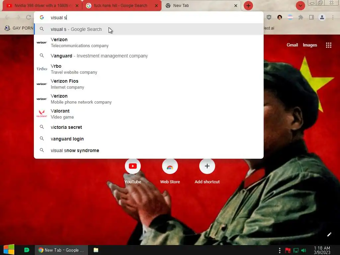Open the tab search dropdown arrow
The image size is (340, 255).
tap(300, 6)
